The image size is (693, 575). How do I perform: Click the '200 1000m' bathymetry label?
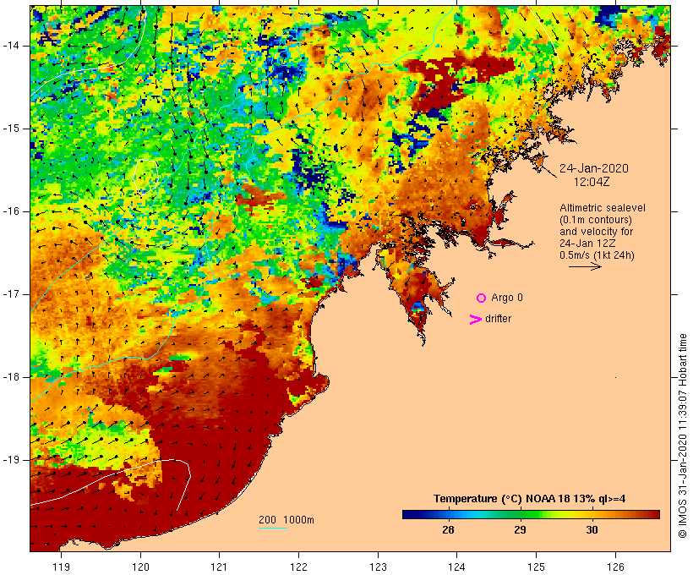(286, 520)
